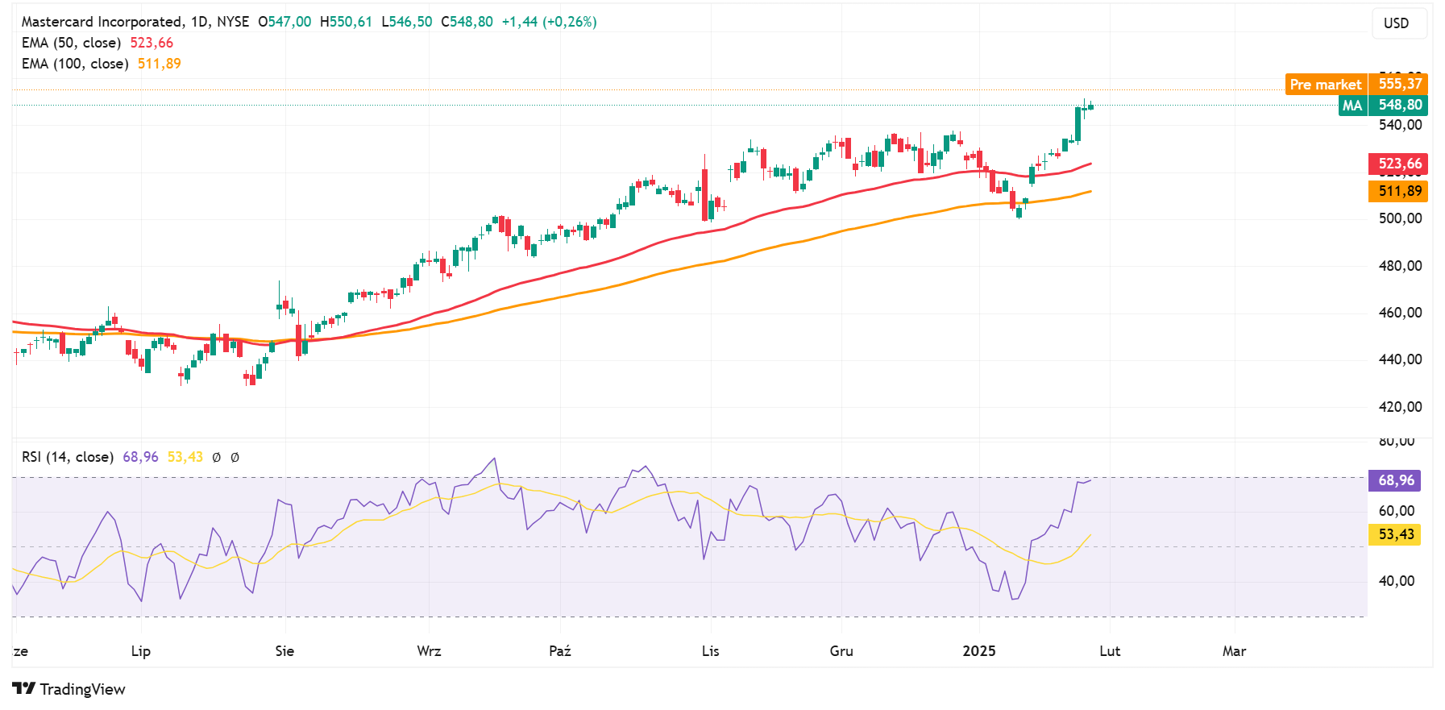This screenshot has height=710, width=1445.
Task: Click the close price value C548,80
Action: pyautogui.click(x=467, y=22)
